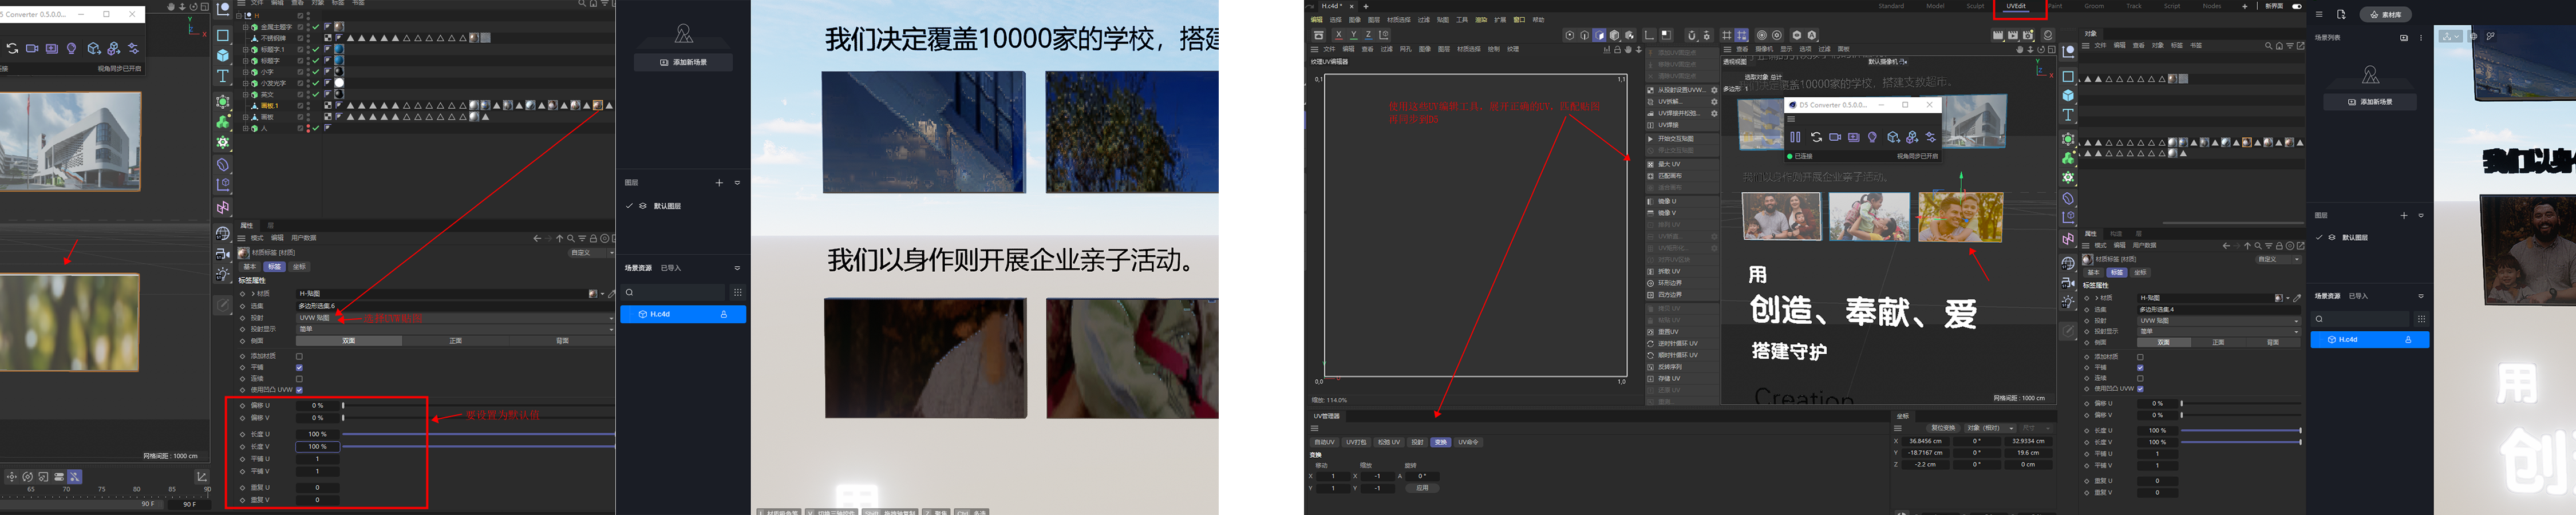The width and height of the screenshot is (2576, 515).
Task: Click 添加新场景 under the 场景列表 header
Action: pos(2370,102)
